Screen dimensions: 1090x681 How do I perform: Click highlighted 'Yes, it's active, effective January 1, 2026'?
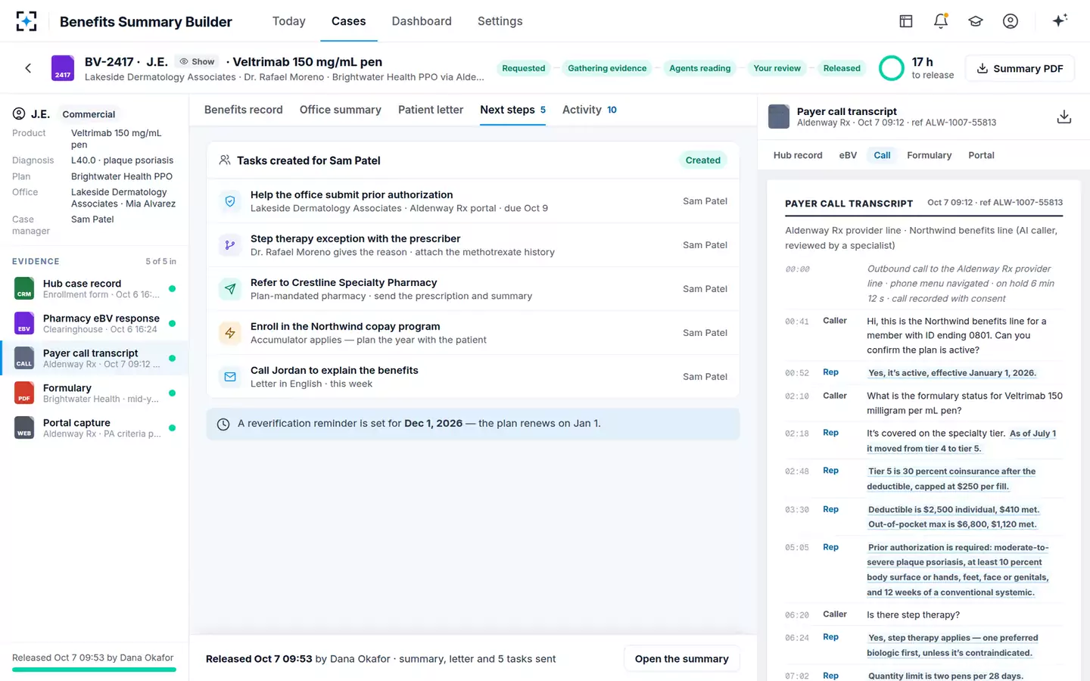tap(952, 373)
